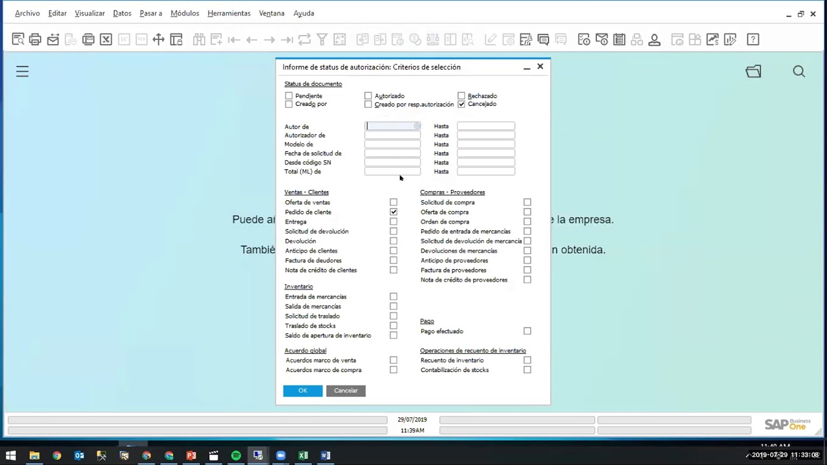This screenshot has height=465, width=827.
Task: Open Spotify from the taskbar
Action: coord(236,455)
